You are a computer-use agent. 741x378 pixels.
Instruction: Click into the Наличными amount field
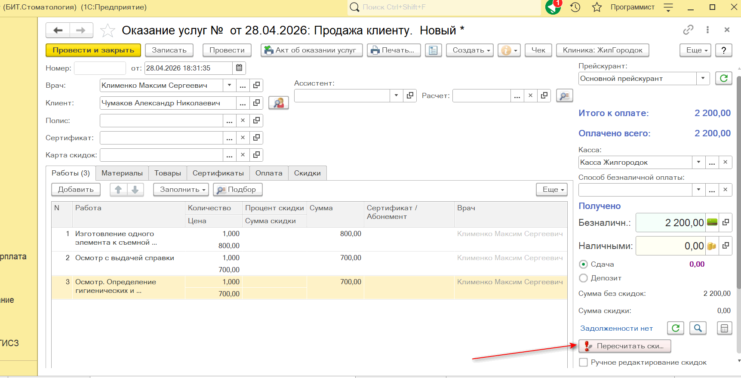670,246
